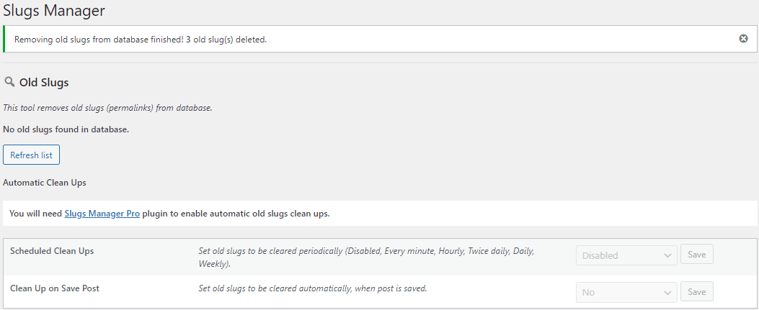Click the Clean Up on Save Post label
The width and height of the screenshot is (759, 310).
coord(55,288)
